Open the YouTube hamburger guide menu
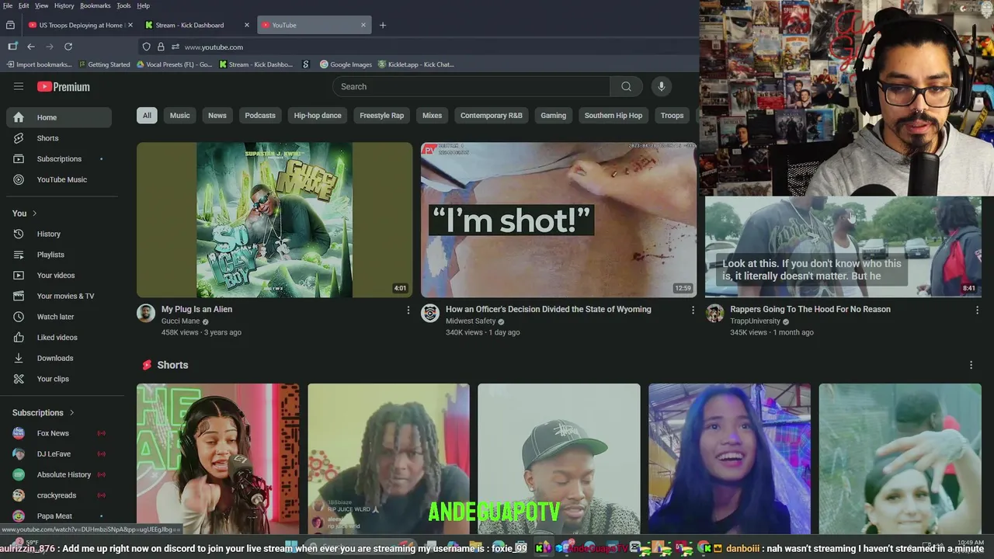Image resolution: width=994 pixels, height=559 pixels. point(19,86)
